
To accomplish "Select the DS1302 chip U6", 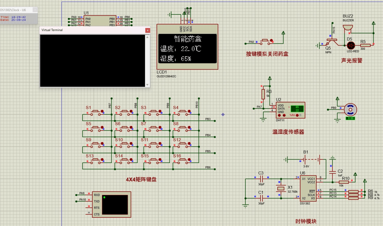I will [x=308, y=188].
